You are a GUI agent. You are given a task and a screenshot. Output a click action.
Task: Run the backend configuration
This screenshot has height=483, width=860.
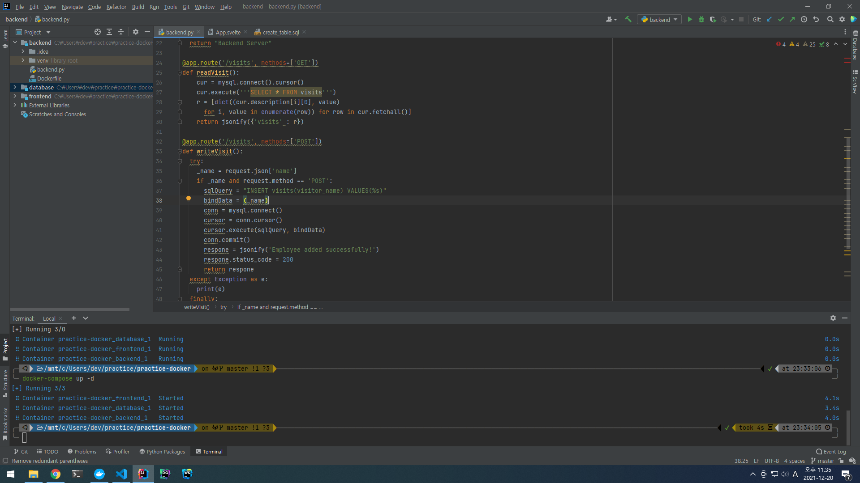[x=690, y=19]
